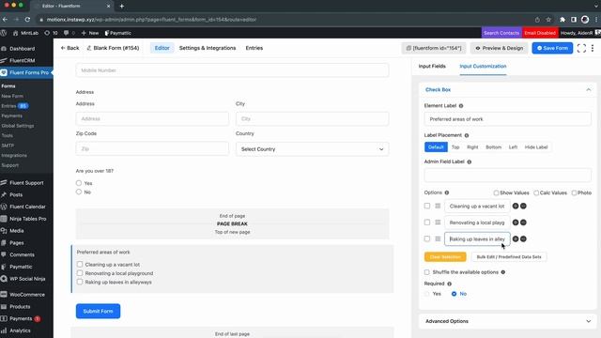Switch to the Editor tab
Screen dimensions: 601x338
(x=162, y=48)
